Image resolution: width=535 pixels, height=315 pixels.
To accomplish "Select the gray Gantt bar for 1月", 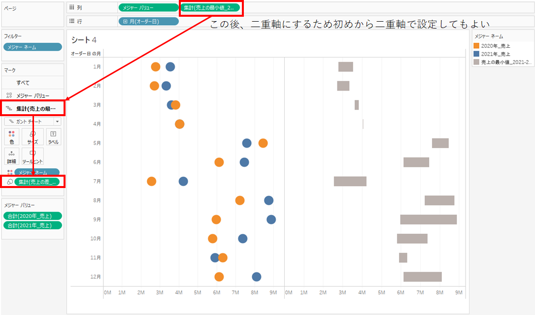I will tap(346, 67).
